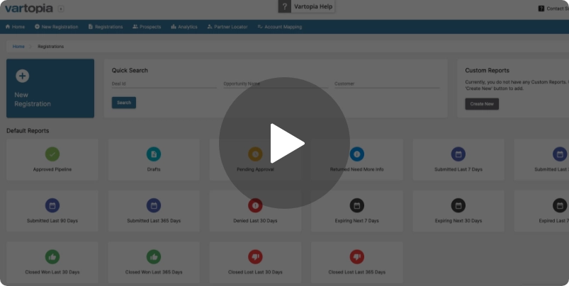Open Account Mapping in navigation bar
This screenshot has width=569, height=286.
pos(279,27)
